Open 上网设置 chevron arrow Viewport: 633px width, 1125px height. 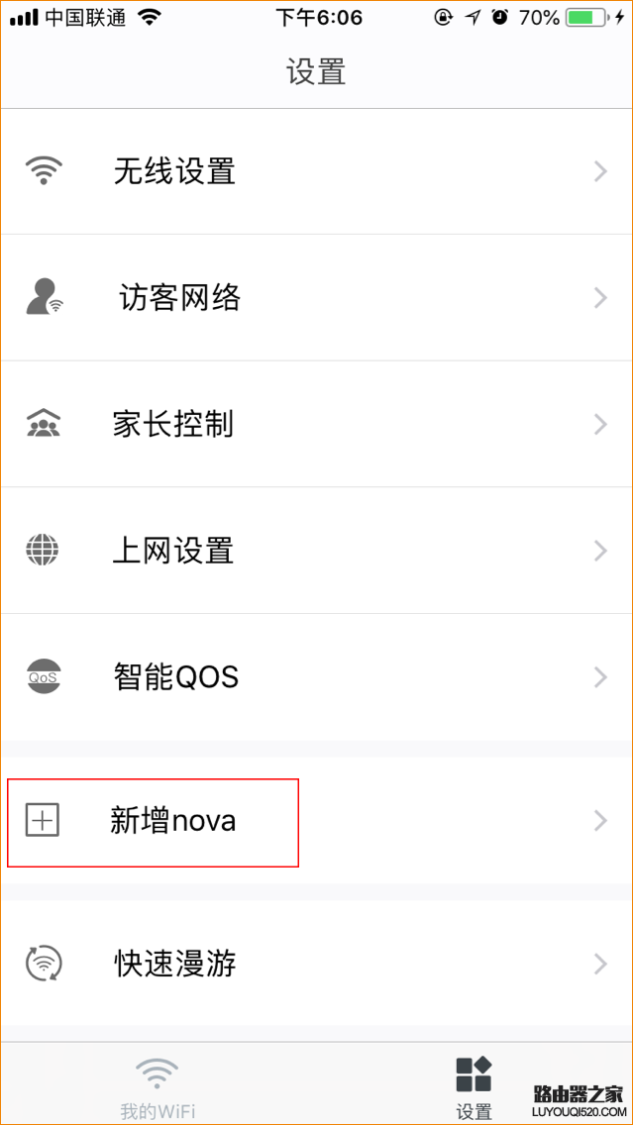599,550
